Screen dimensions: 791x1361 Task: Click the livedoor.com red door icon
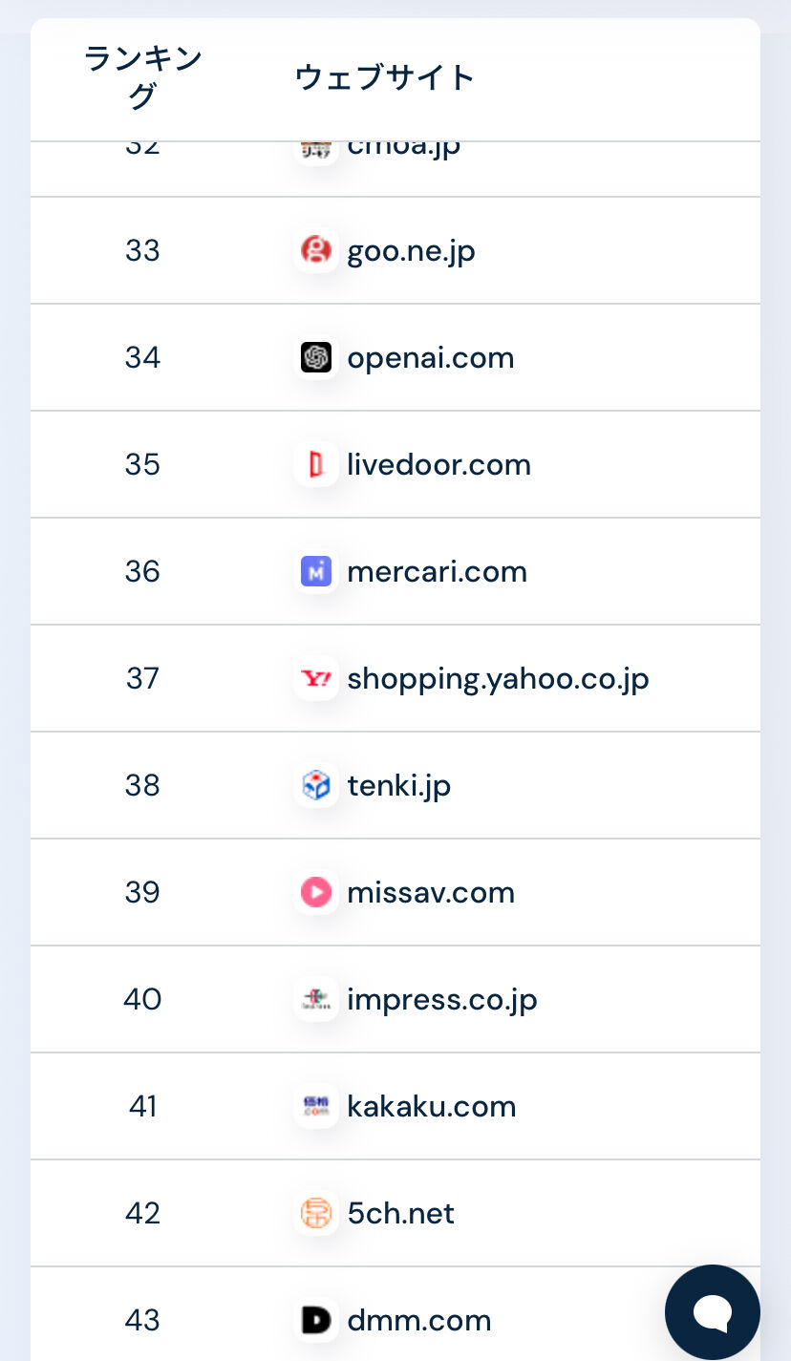pyautogui.click(x=315, y=465)
